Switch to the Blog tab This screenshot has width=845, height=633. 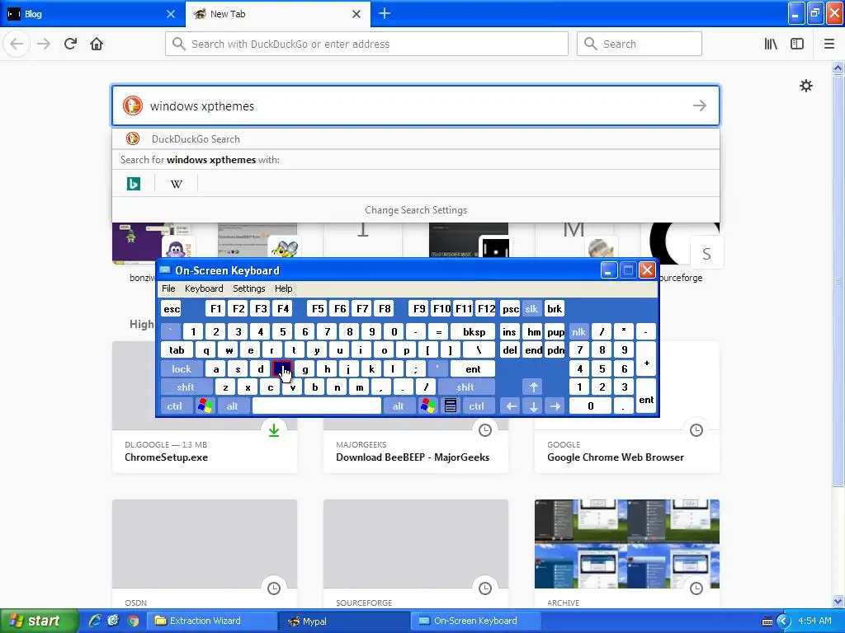click(92, 13)
